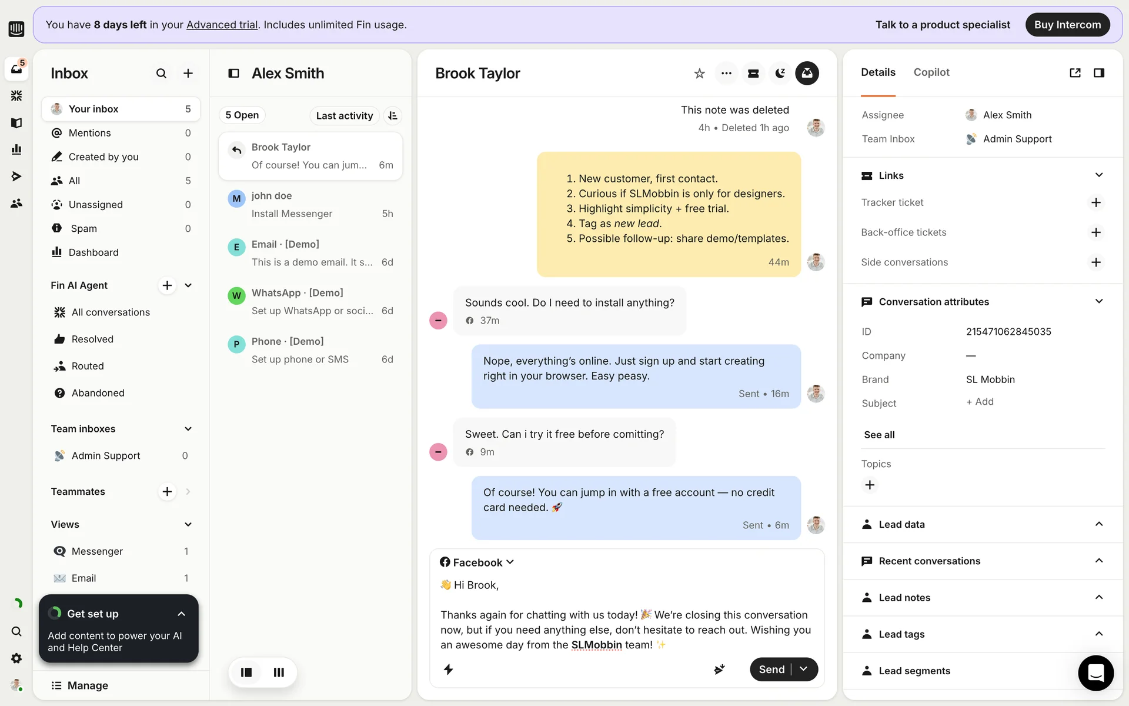Toggle the right details side panel
This screenshot has width=1129, height=706.
pos(1098,73)
